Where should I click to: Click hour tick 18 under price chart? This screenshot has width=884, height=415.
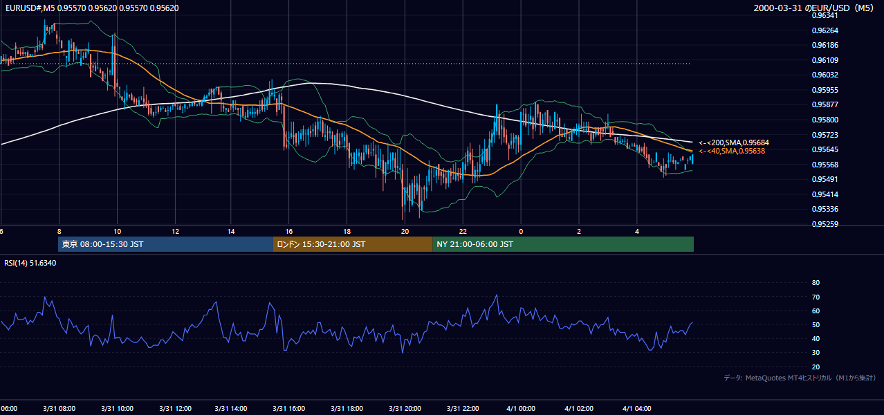347,232
